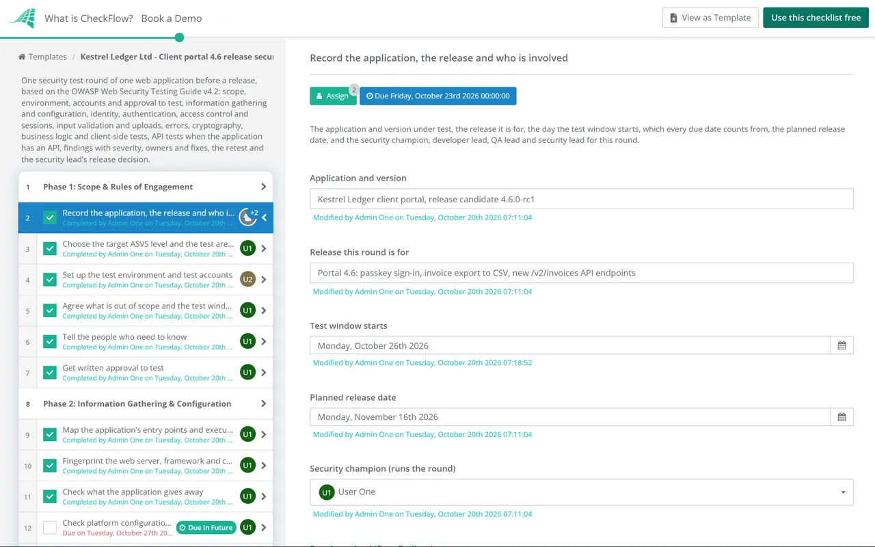Viewport: 875px width, 547px height.
Task: Click U1 avatar on 'Check what the application gives away' row
Action: point(247,496)
